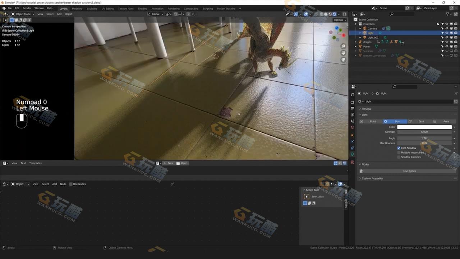Switch to the Compositing workspace tab

point(191,9)
